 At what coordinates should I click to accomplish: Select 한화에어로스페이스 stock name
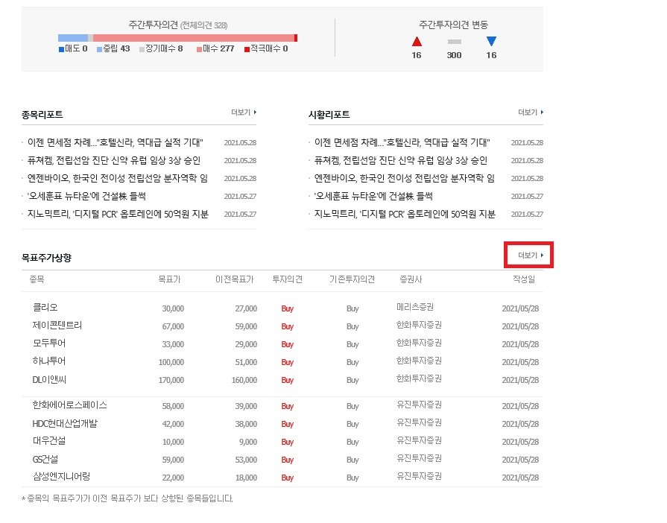click(69, 405)
